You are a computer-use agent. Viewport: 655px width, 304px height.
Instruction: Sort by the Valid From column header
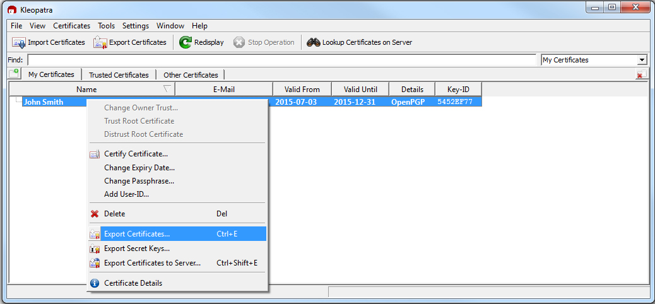pyautogui.click(x=302, y=90)
